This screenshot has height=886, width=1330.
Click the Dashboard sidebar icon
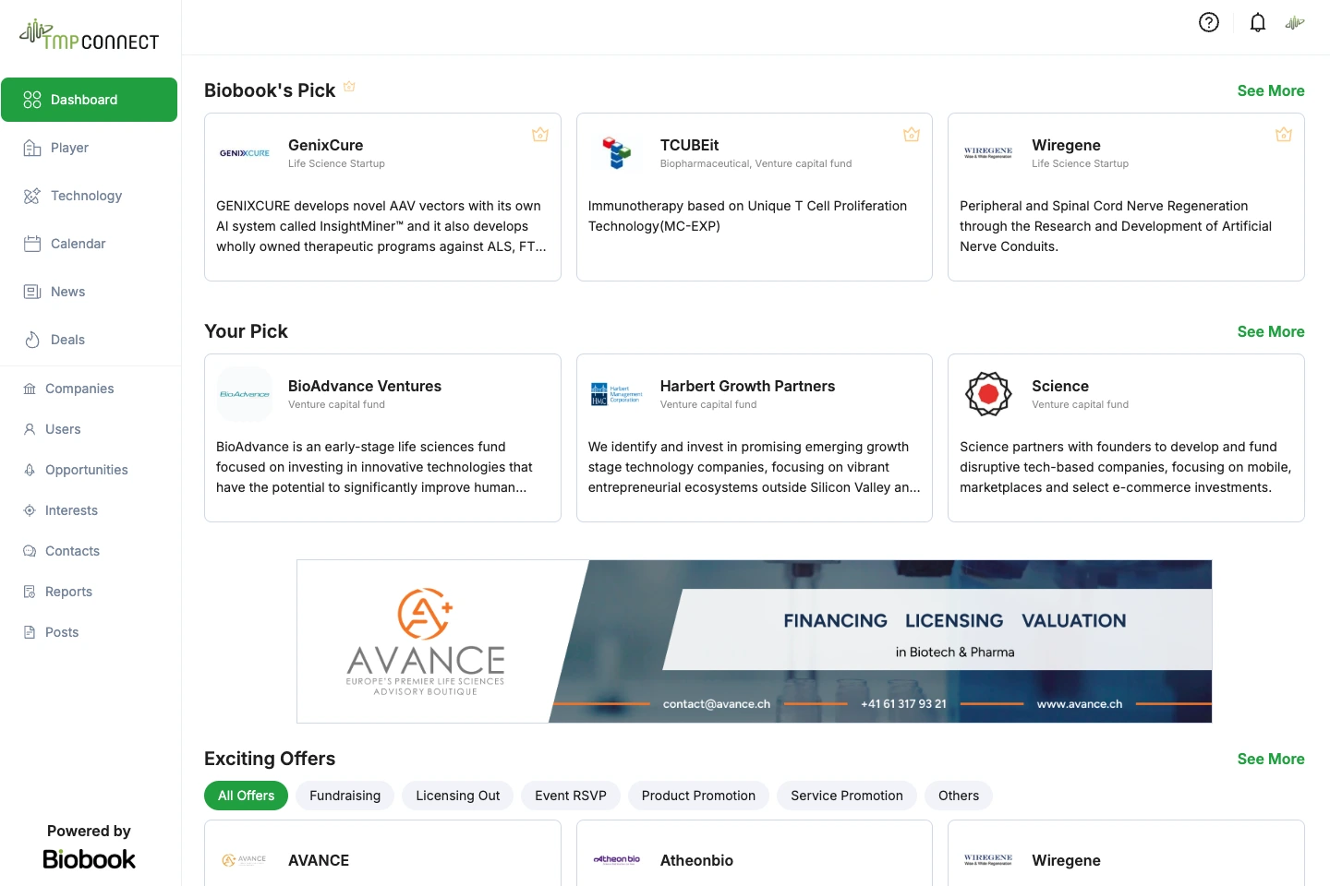coord(32,100)
